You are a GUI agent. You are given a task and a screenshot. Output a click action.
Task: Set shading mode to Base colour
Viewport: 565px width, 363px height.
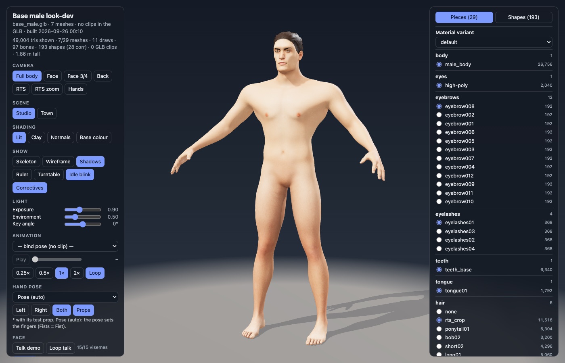(94, 138)
